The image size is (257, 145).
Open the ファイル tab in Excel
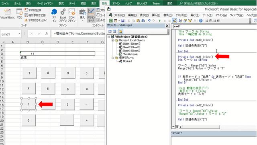tap(5, 3)
